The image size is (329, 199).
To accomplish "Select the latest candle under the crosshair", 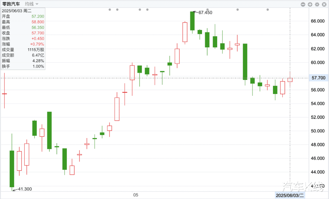I will [x=290, y=80].
